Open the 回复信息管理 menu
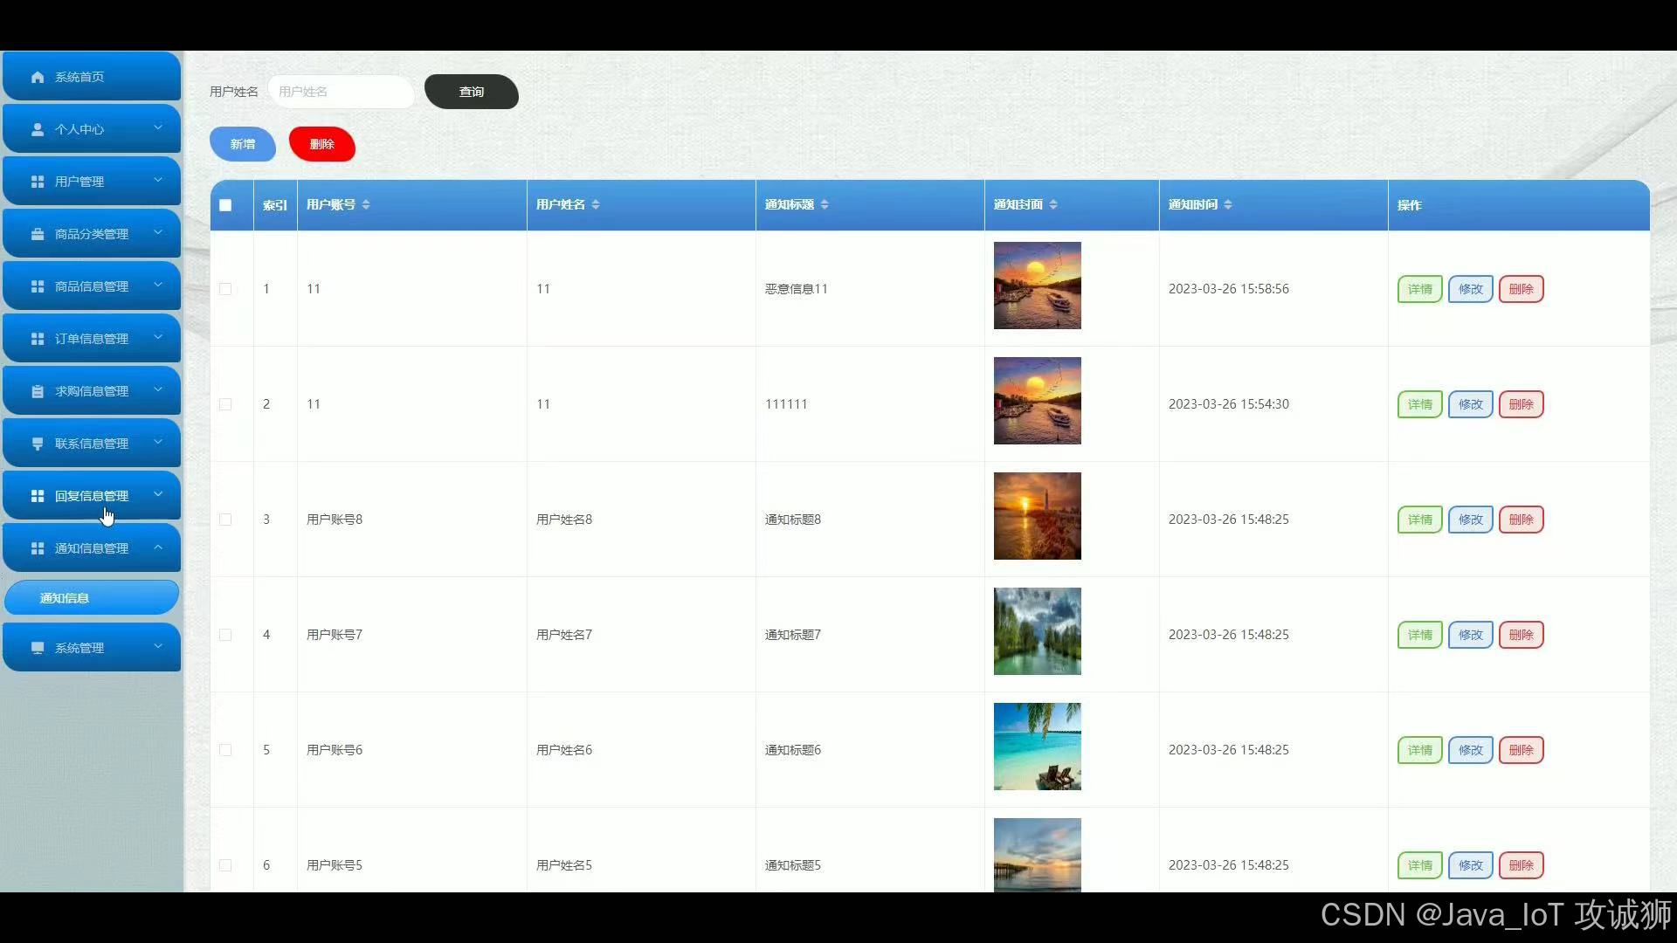Image resolution: width=1677 pixels, height=943 pixels. 91,496
